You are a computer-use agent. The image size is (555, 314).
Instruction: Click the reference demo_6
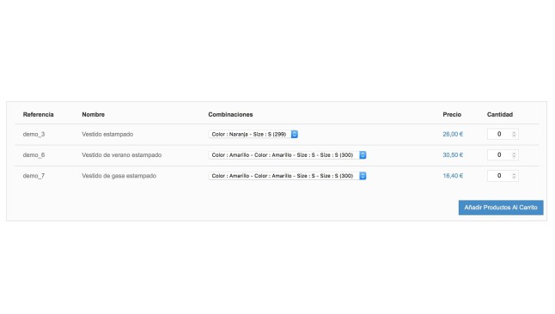[x=34, y=155]
